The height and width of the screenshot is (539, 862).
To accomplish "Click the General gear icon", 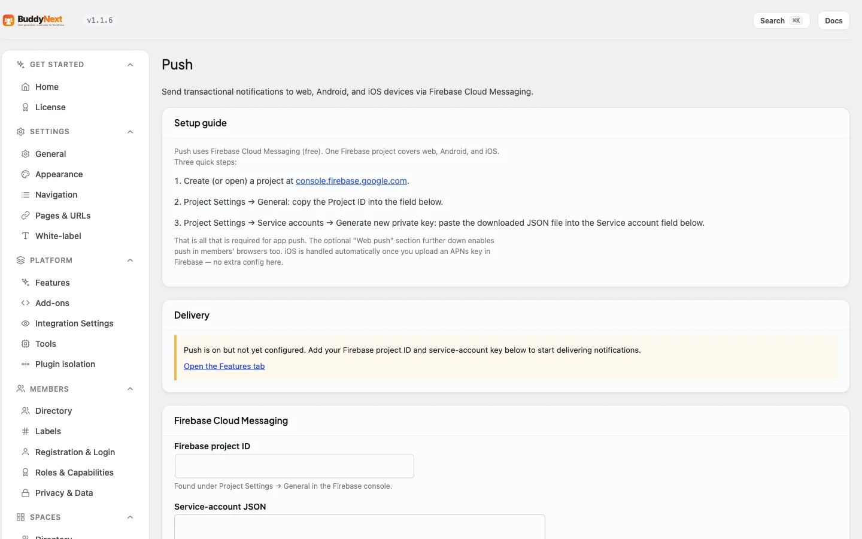I will (x=25, y=154).
